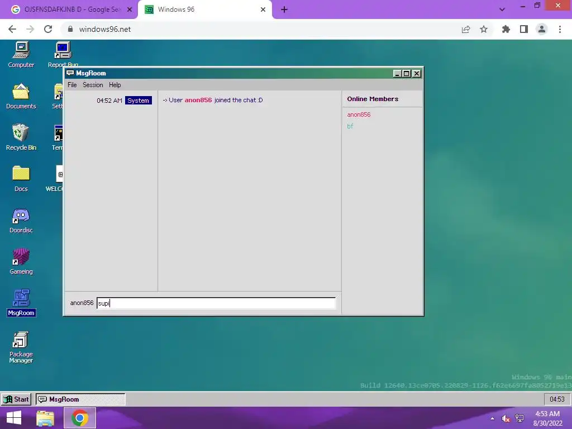Click Chrome icon in the taskbar

(x=80, y=418)
